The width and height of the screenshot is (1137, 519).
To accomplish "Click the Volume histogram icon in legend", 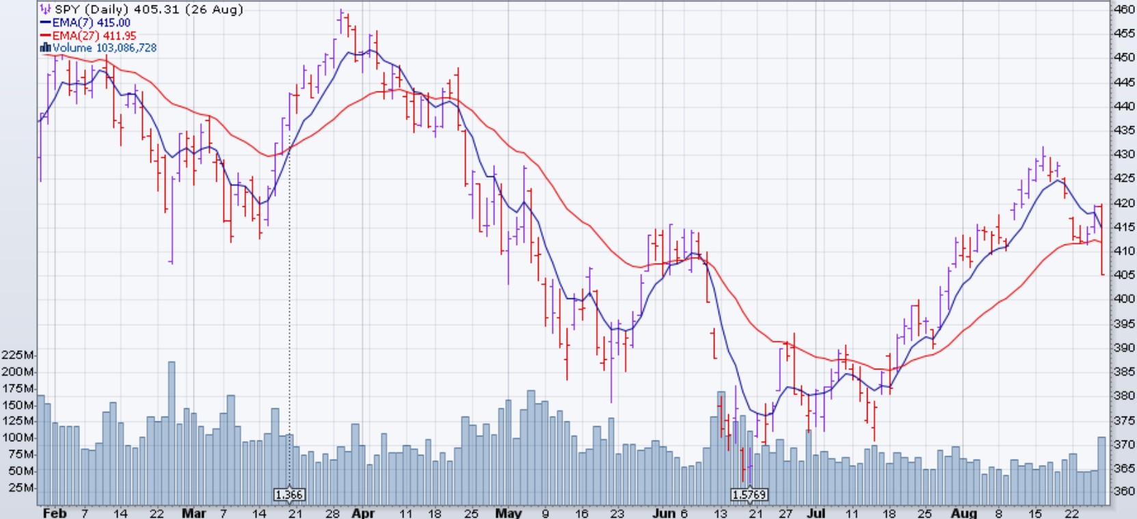I will pyautogui.click(x=45, y=48).
